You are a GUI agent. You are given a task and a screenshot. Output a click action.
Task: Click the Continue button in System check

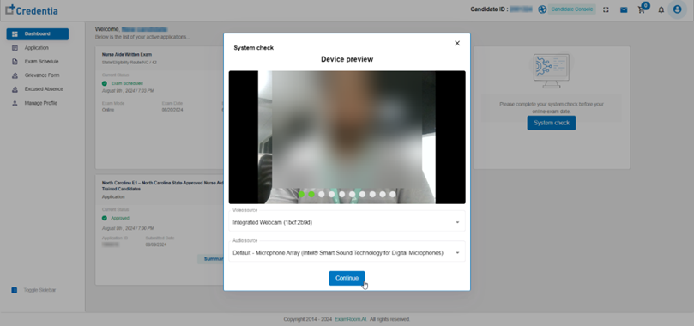(x=347, y=278)
